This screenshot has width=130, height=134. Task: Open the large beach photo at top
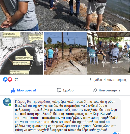point(65,16)
